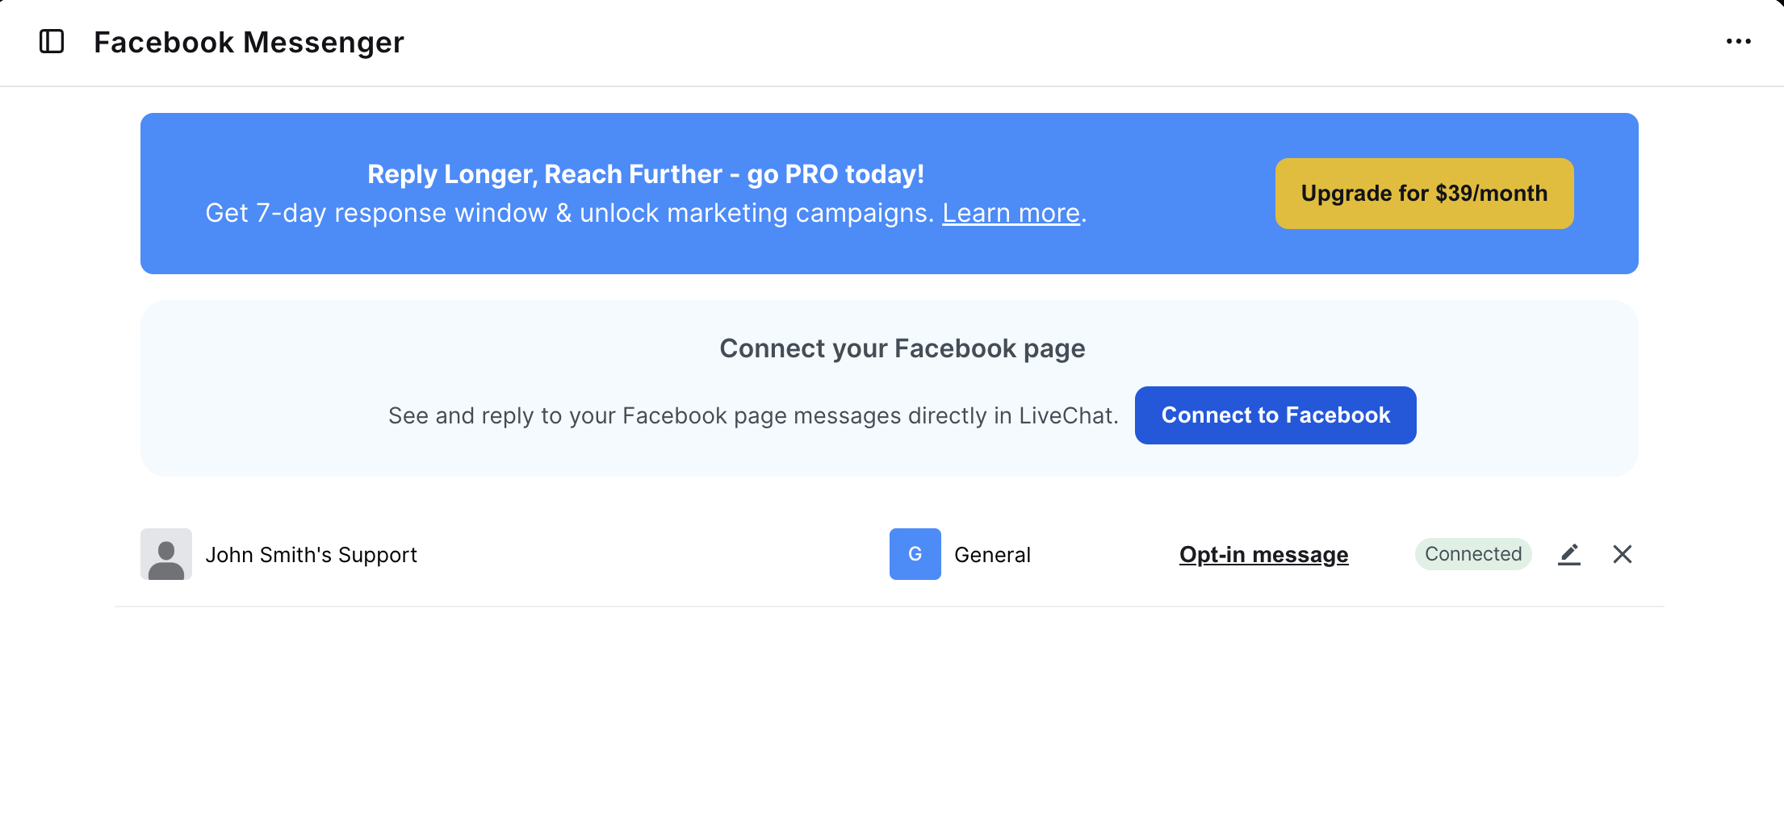
Task: Select the General group label
Action: (x=992, y=555)
